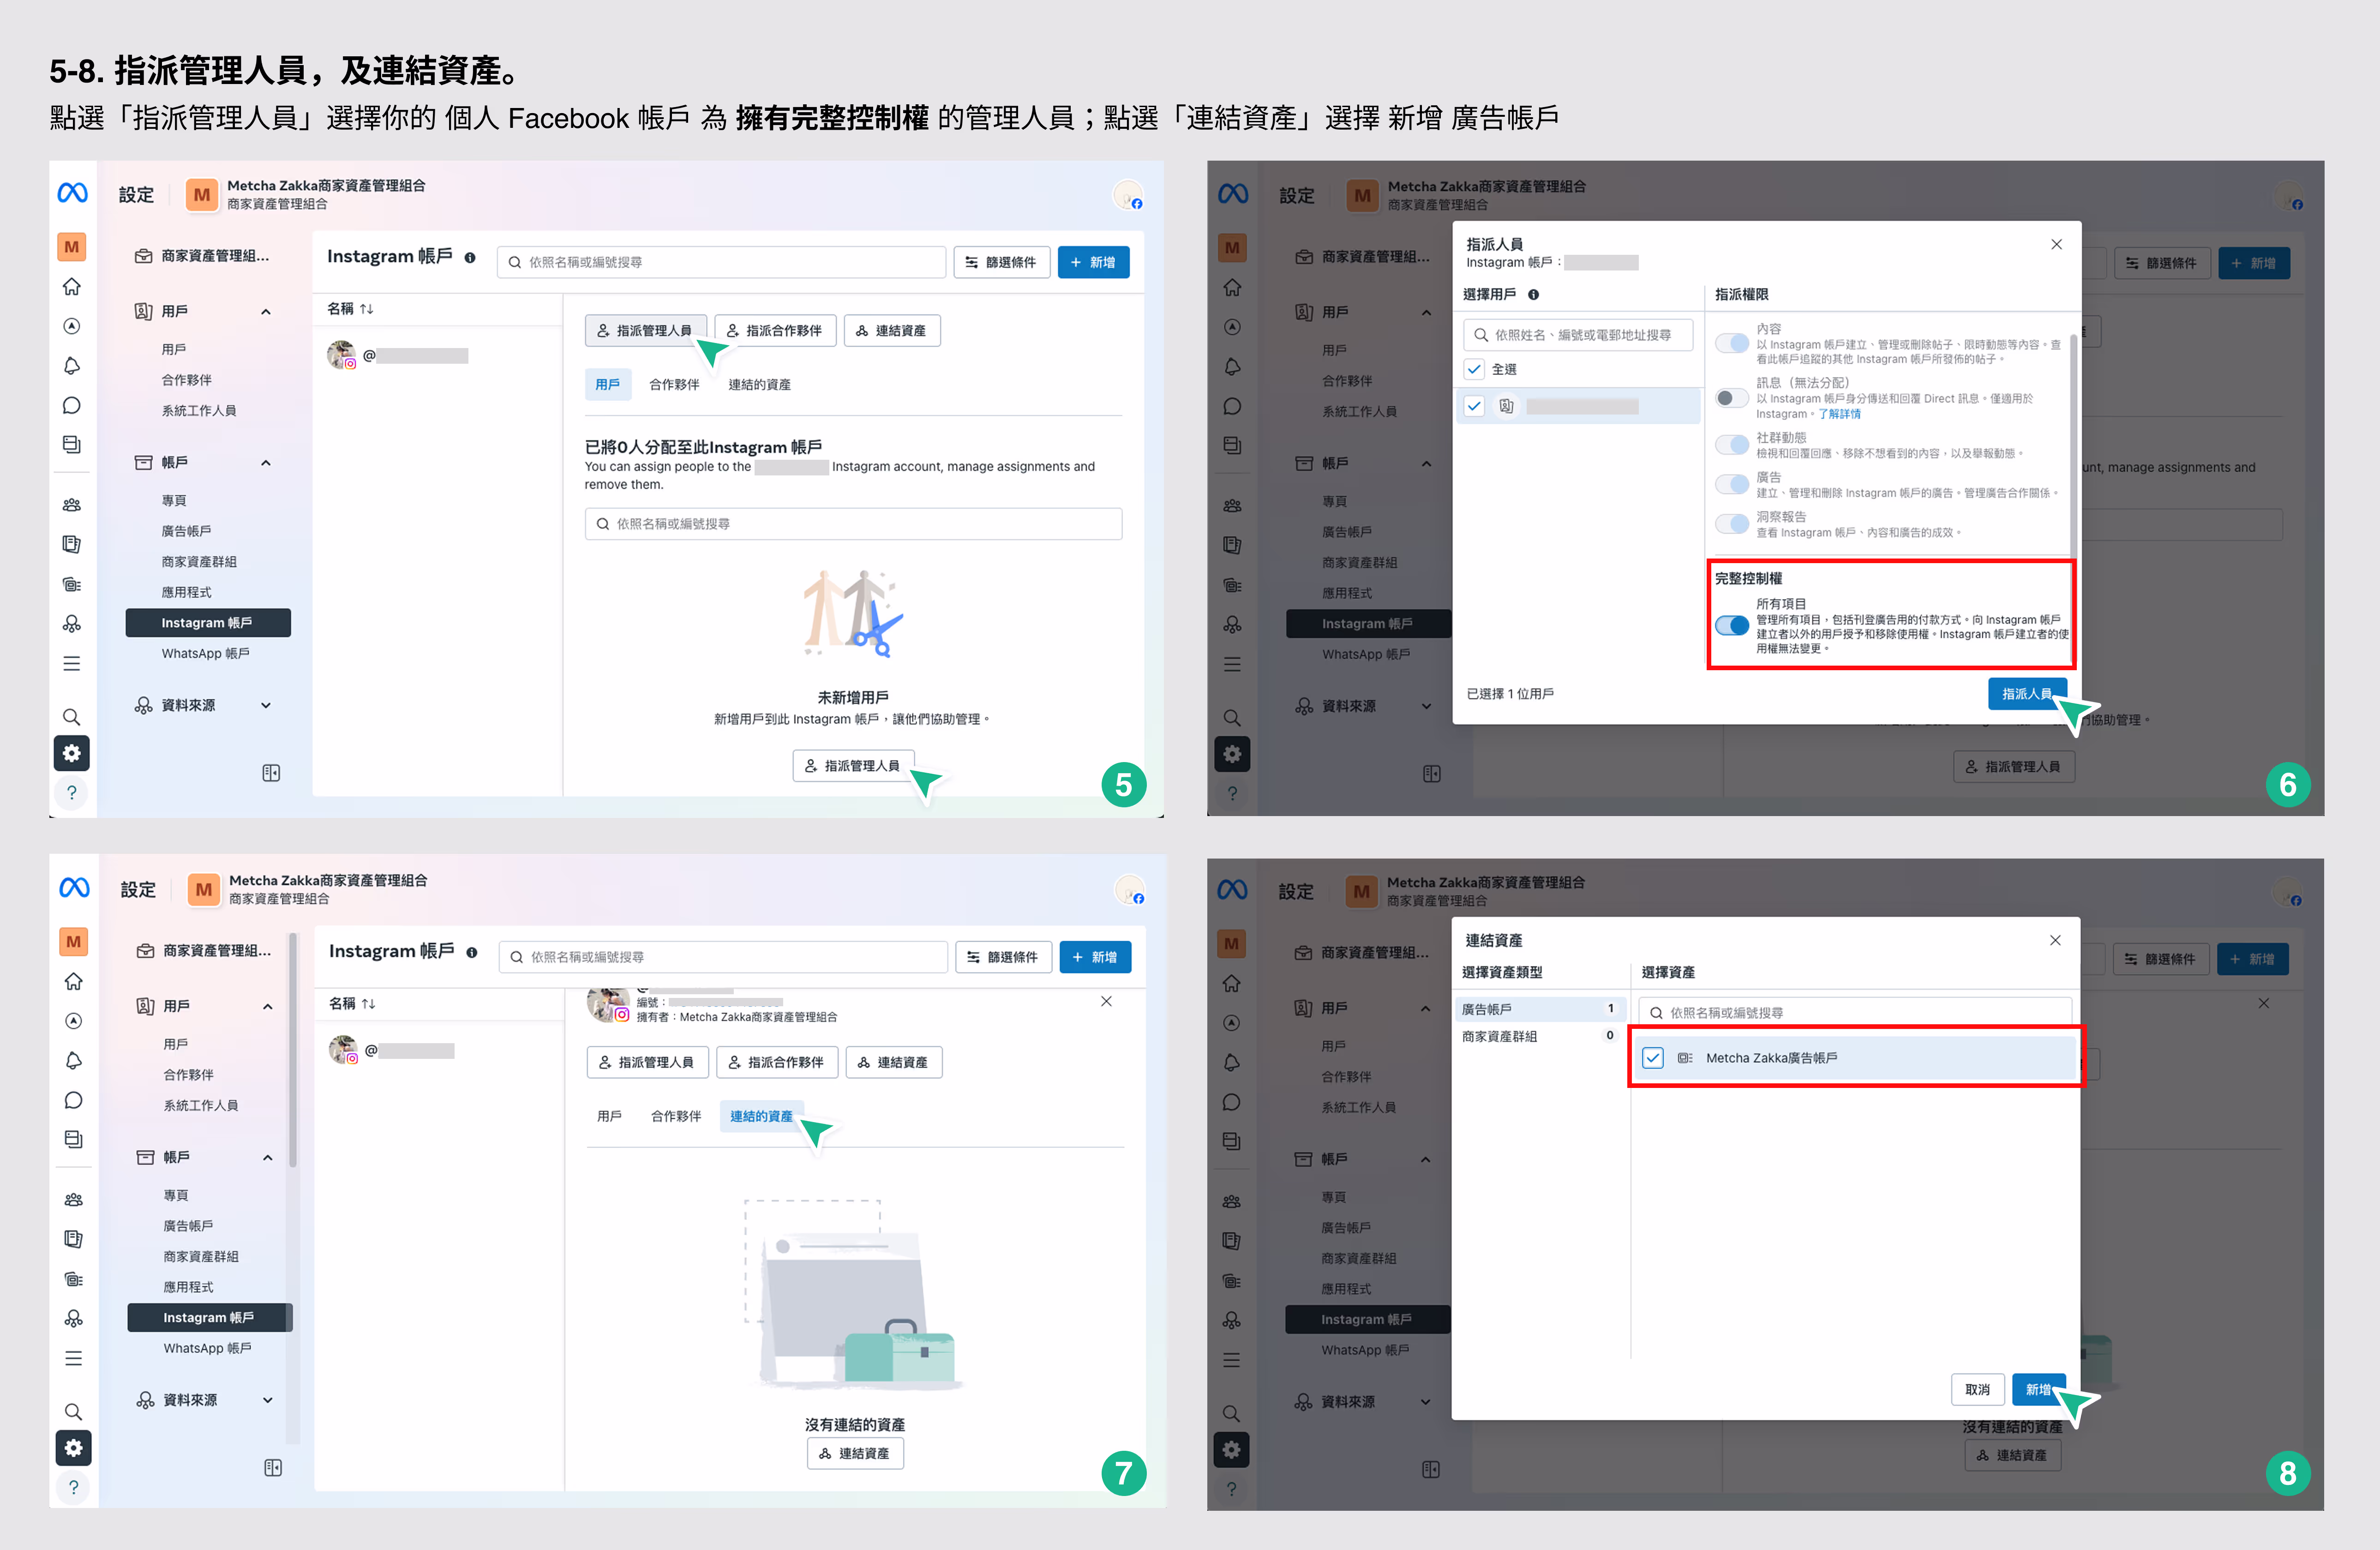Click the compass icon in step 5 sidebar
Viewport: 2380px width, 1550px height.
point(72,326)
